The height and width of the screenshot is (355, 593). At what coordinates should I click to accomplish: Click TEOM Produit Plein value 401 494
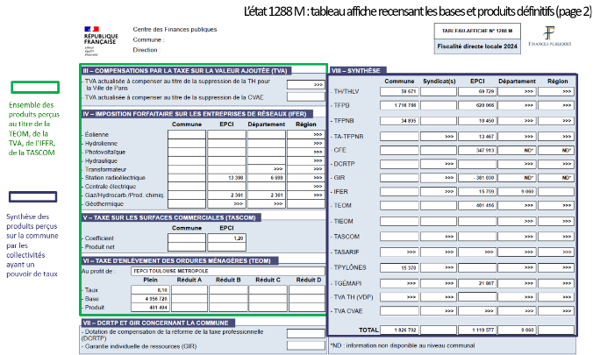(x=151, y=308)
